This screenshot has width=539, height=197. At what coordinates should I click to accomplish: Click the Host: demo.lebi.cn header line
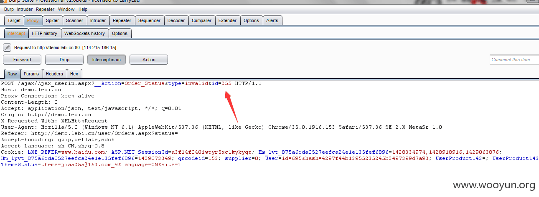coord(31,90)
